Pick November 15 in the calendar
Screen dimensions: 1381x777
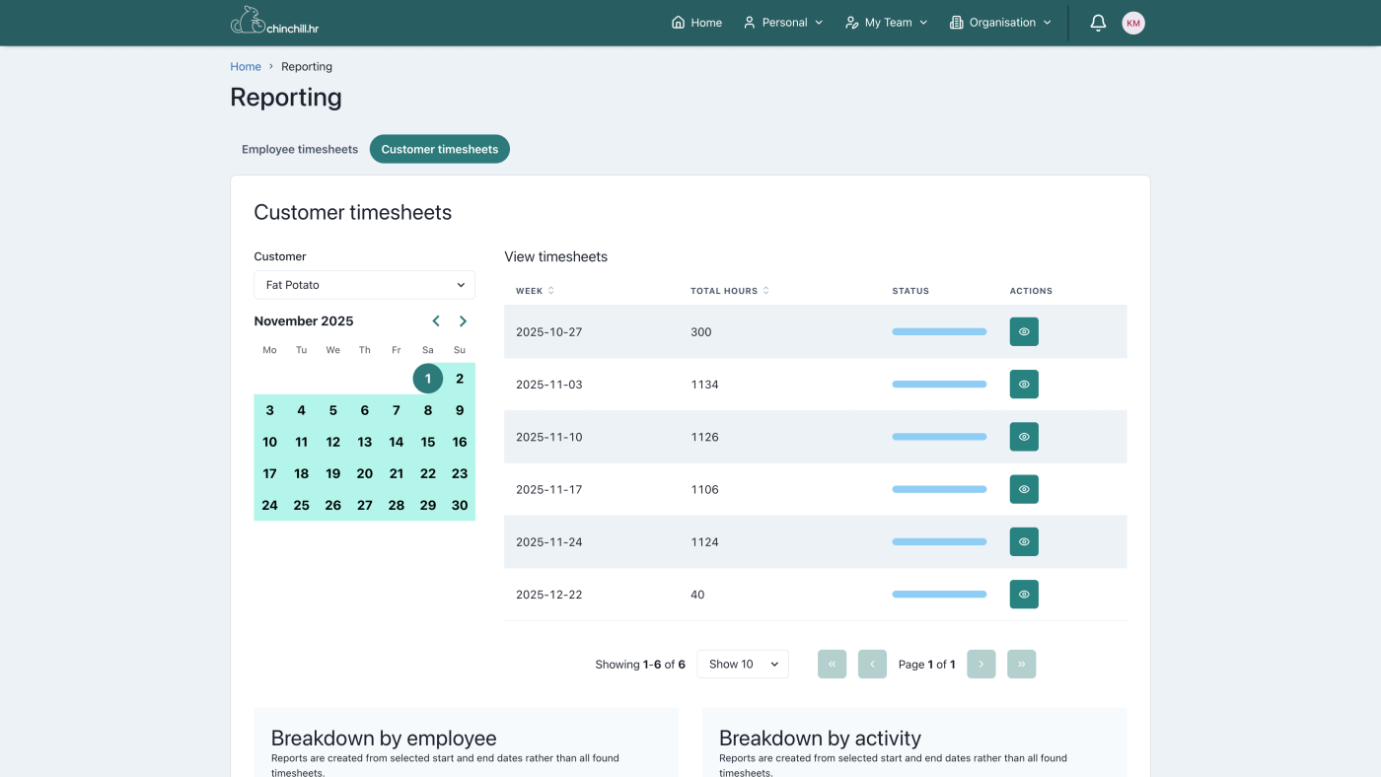[x=428, y=442]
